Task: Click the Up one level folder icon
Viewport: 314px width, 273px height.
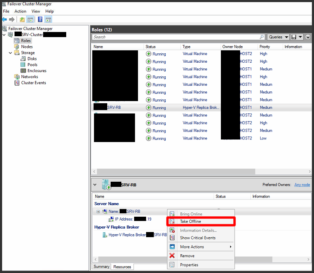Action: 22,20
